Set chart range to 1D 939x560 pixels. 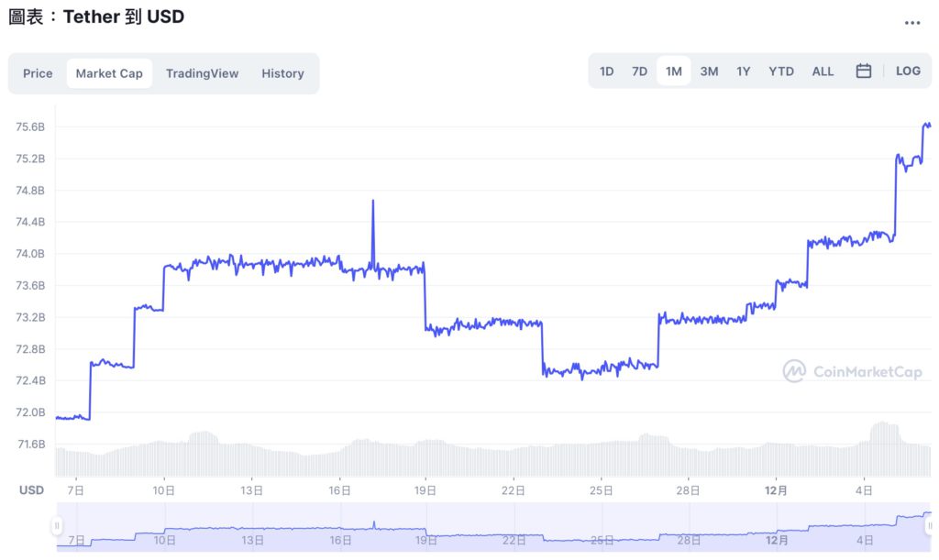coord(607,71)
